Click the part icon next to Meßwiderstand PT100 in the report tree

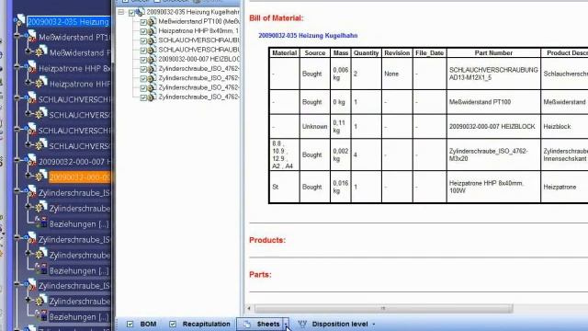click(152, 22)
